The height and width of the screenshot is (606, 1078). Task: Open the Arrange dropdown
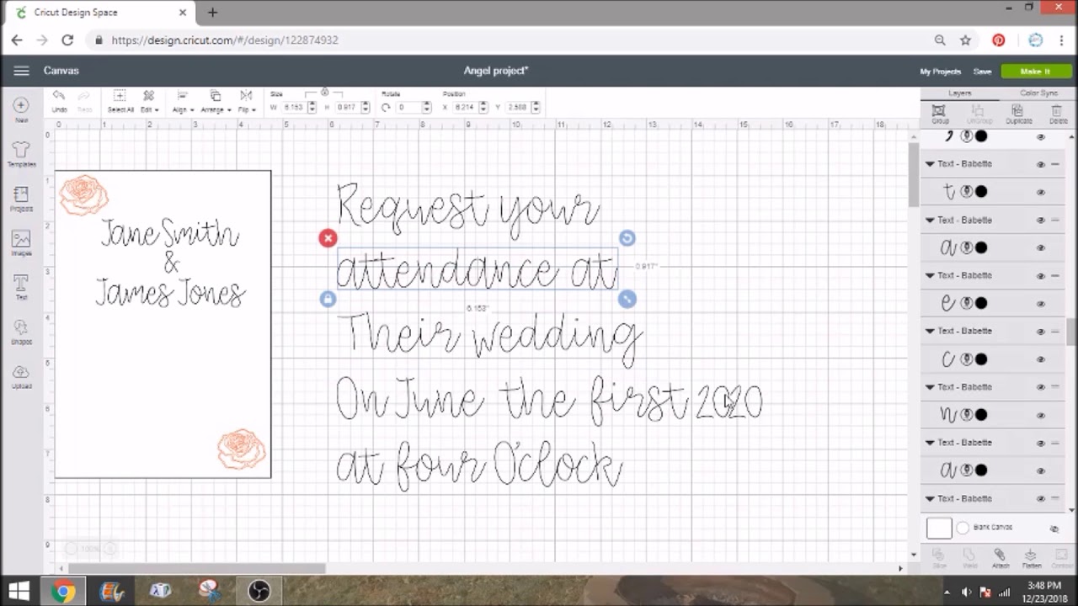click(215, 100)
